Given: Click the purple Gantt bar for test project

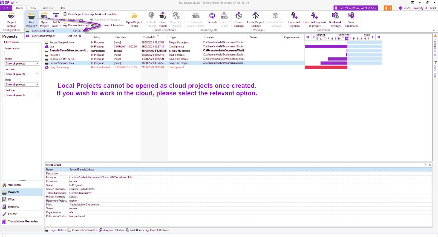Looking at the screenshot, I should click(x=326, y=47).
